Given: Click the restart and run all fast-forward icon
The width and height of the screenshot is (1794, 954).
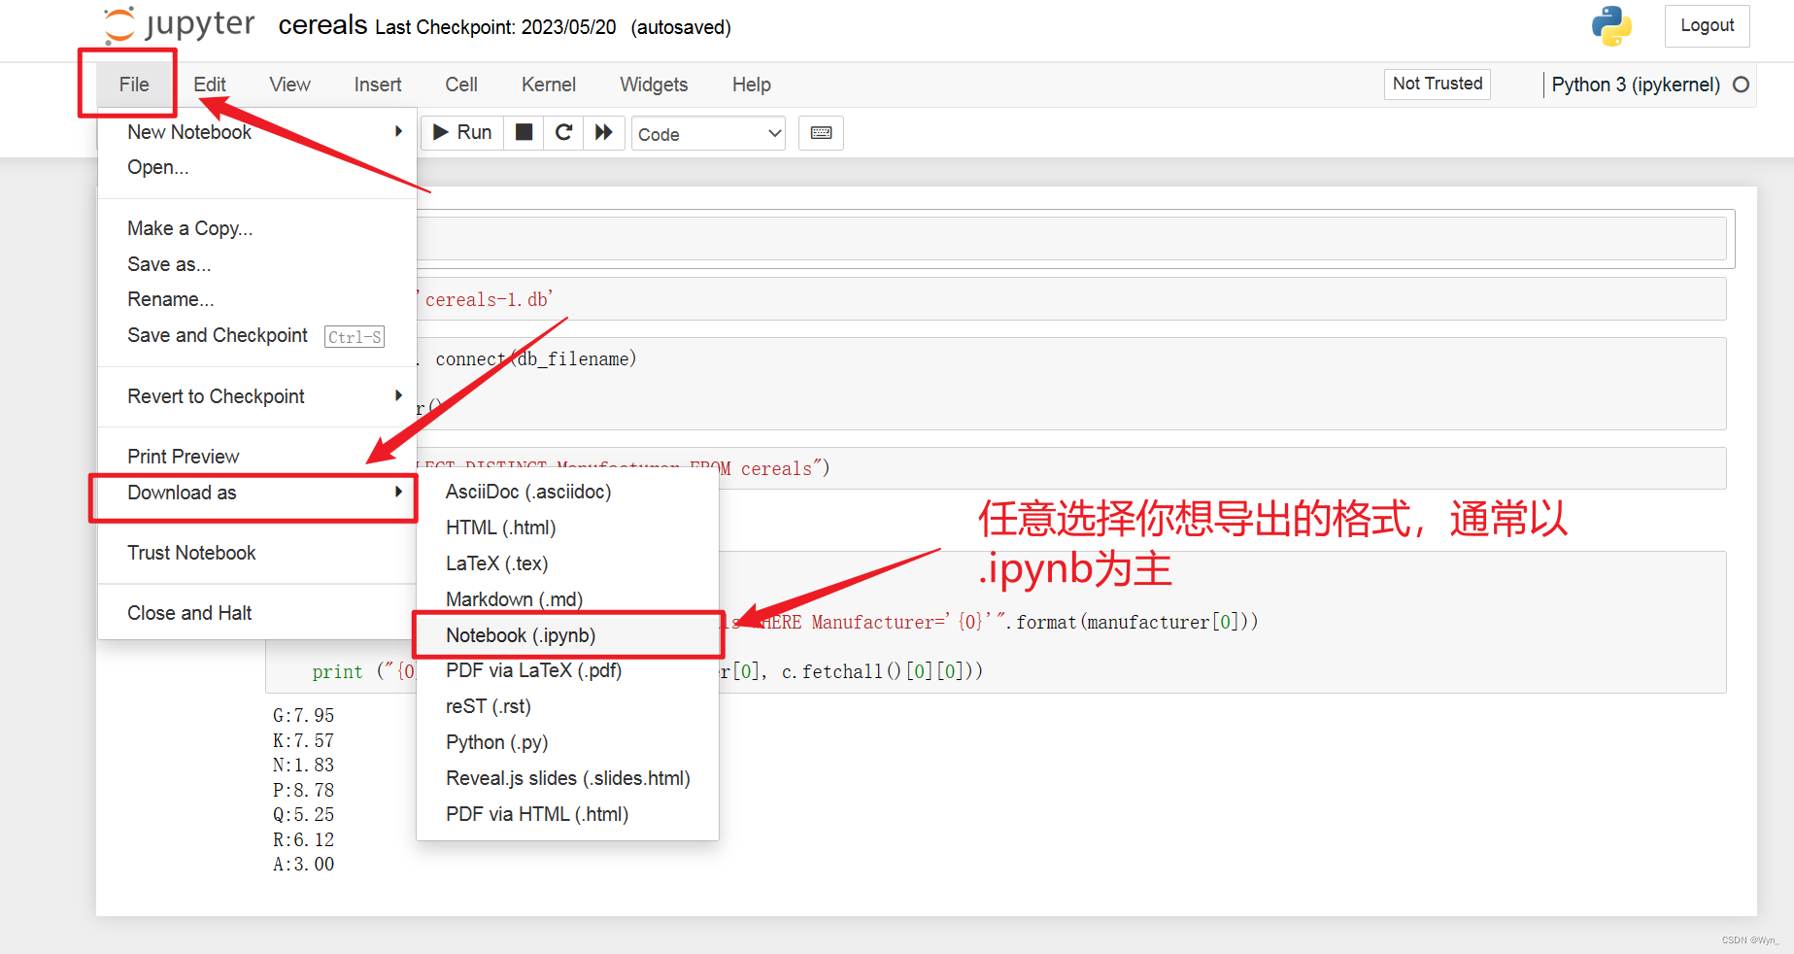Looking at the screenshot, I should tap(604, 132).
